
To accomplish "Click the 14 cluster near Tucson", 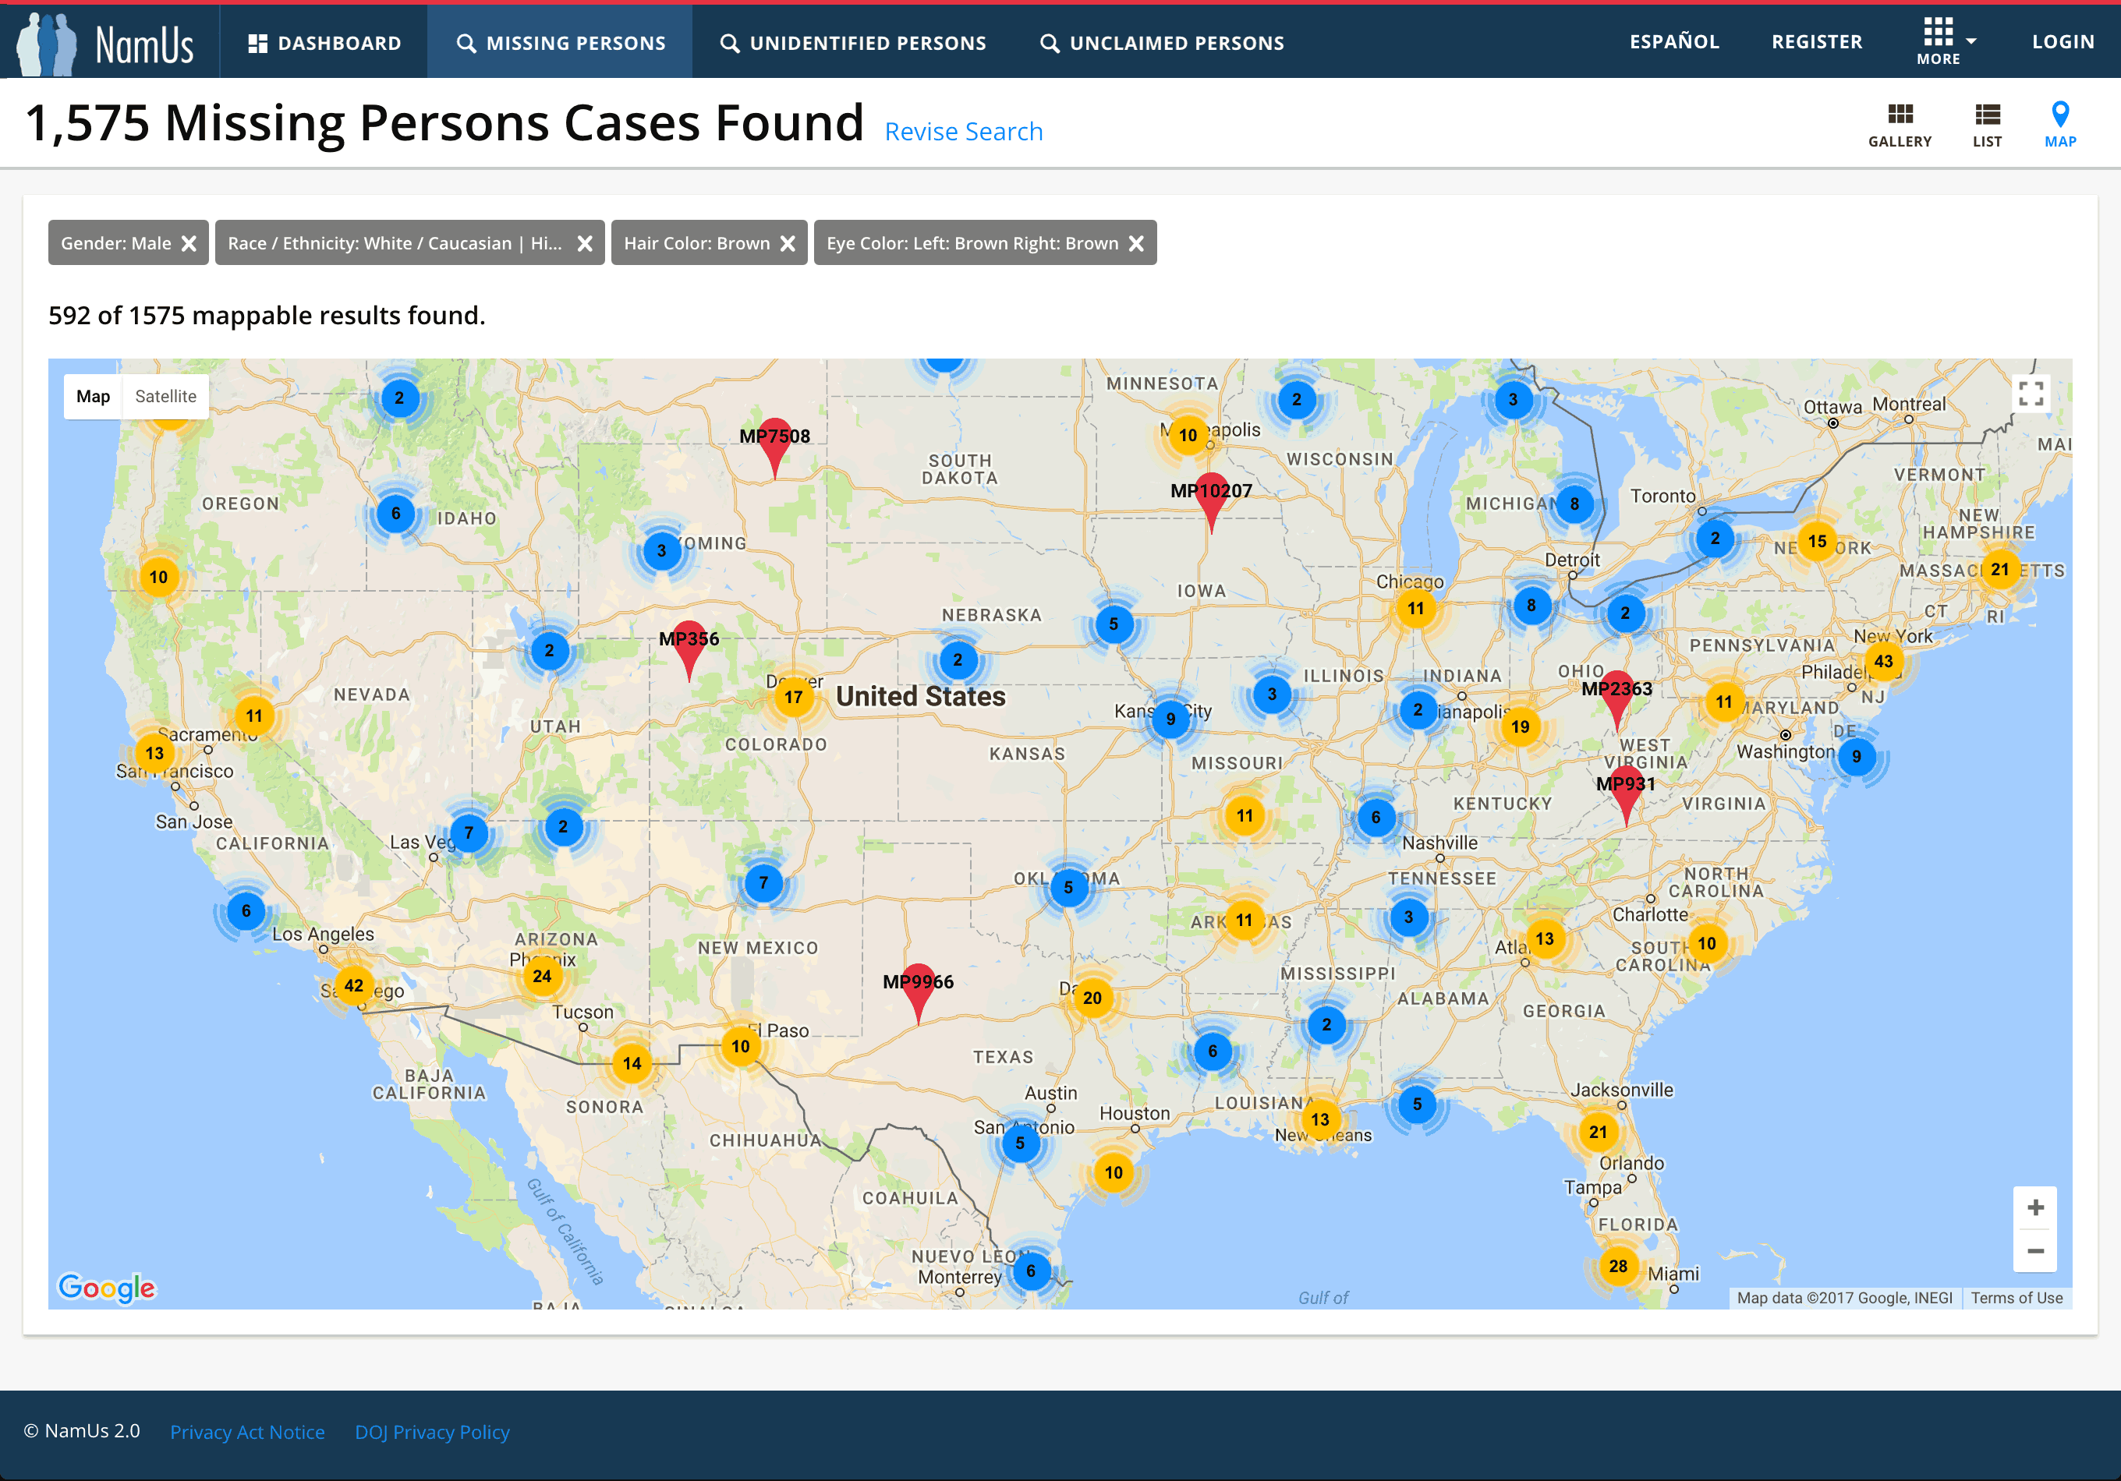I will (632, 1062).
